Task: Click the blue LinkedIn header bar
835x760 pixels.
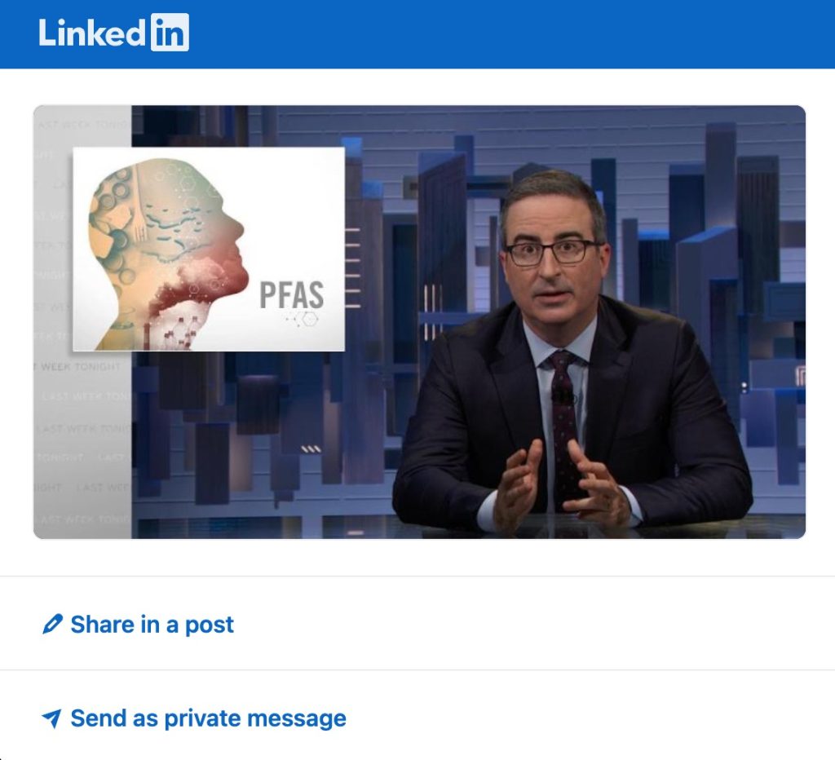Action: pos(417,34)
